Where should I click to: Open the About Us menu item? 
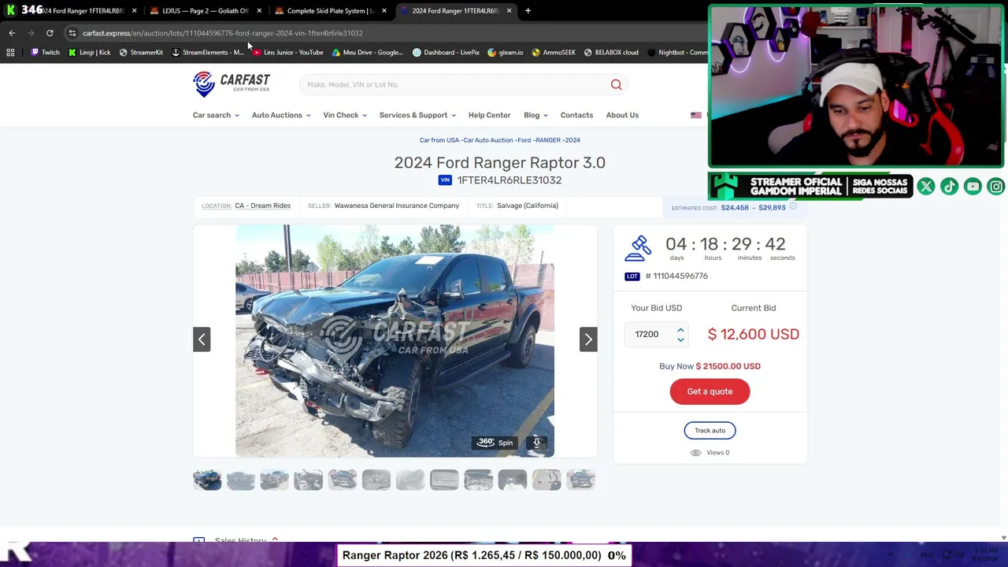click(622, 115)
